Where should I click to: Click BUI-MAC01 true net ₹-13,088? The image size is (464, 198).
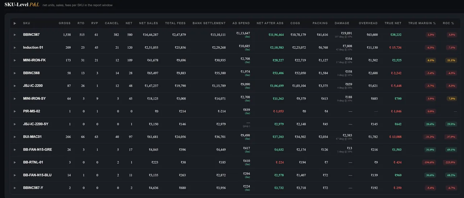[395, 137]
